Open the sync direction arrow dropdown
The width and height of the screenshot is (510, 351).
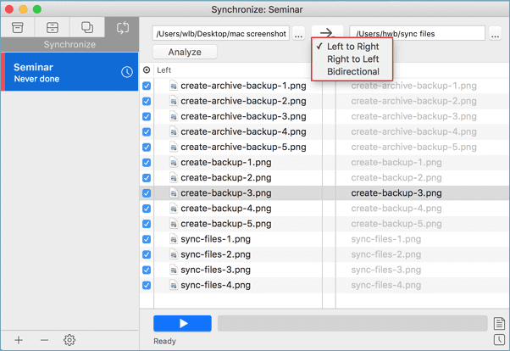click(x=326, y=34)
